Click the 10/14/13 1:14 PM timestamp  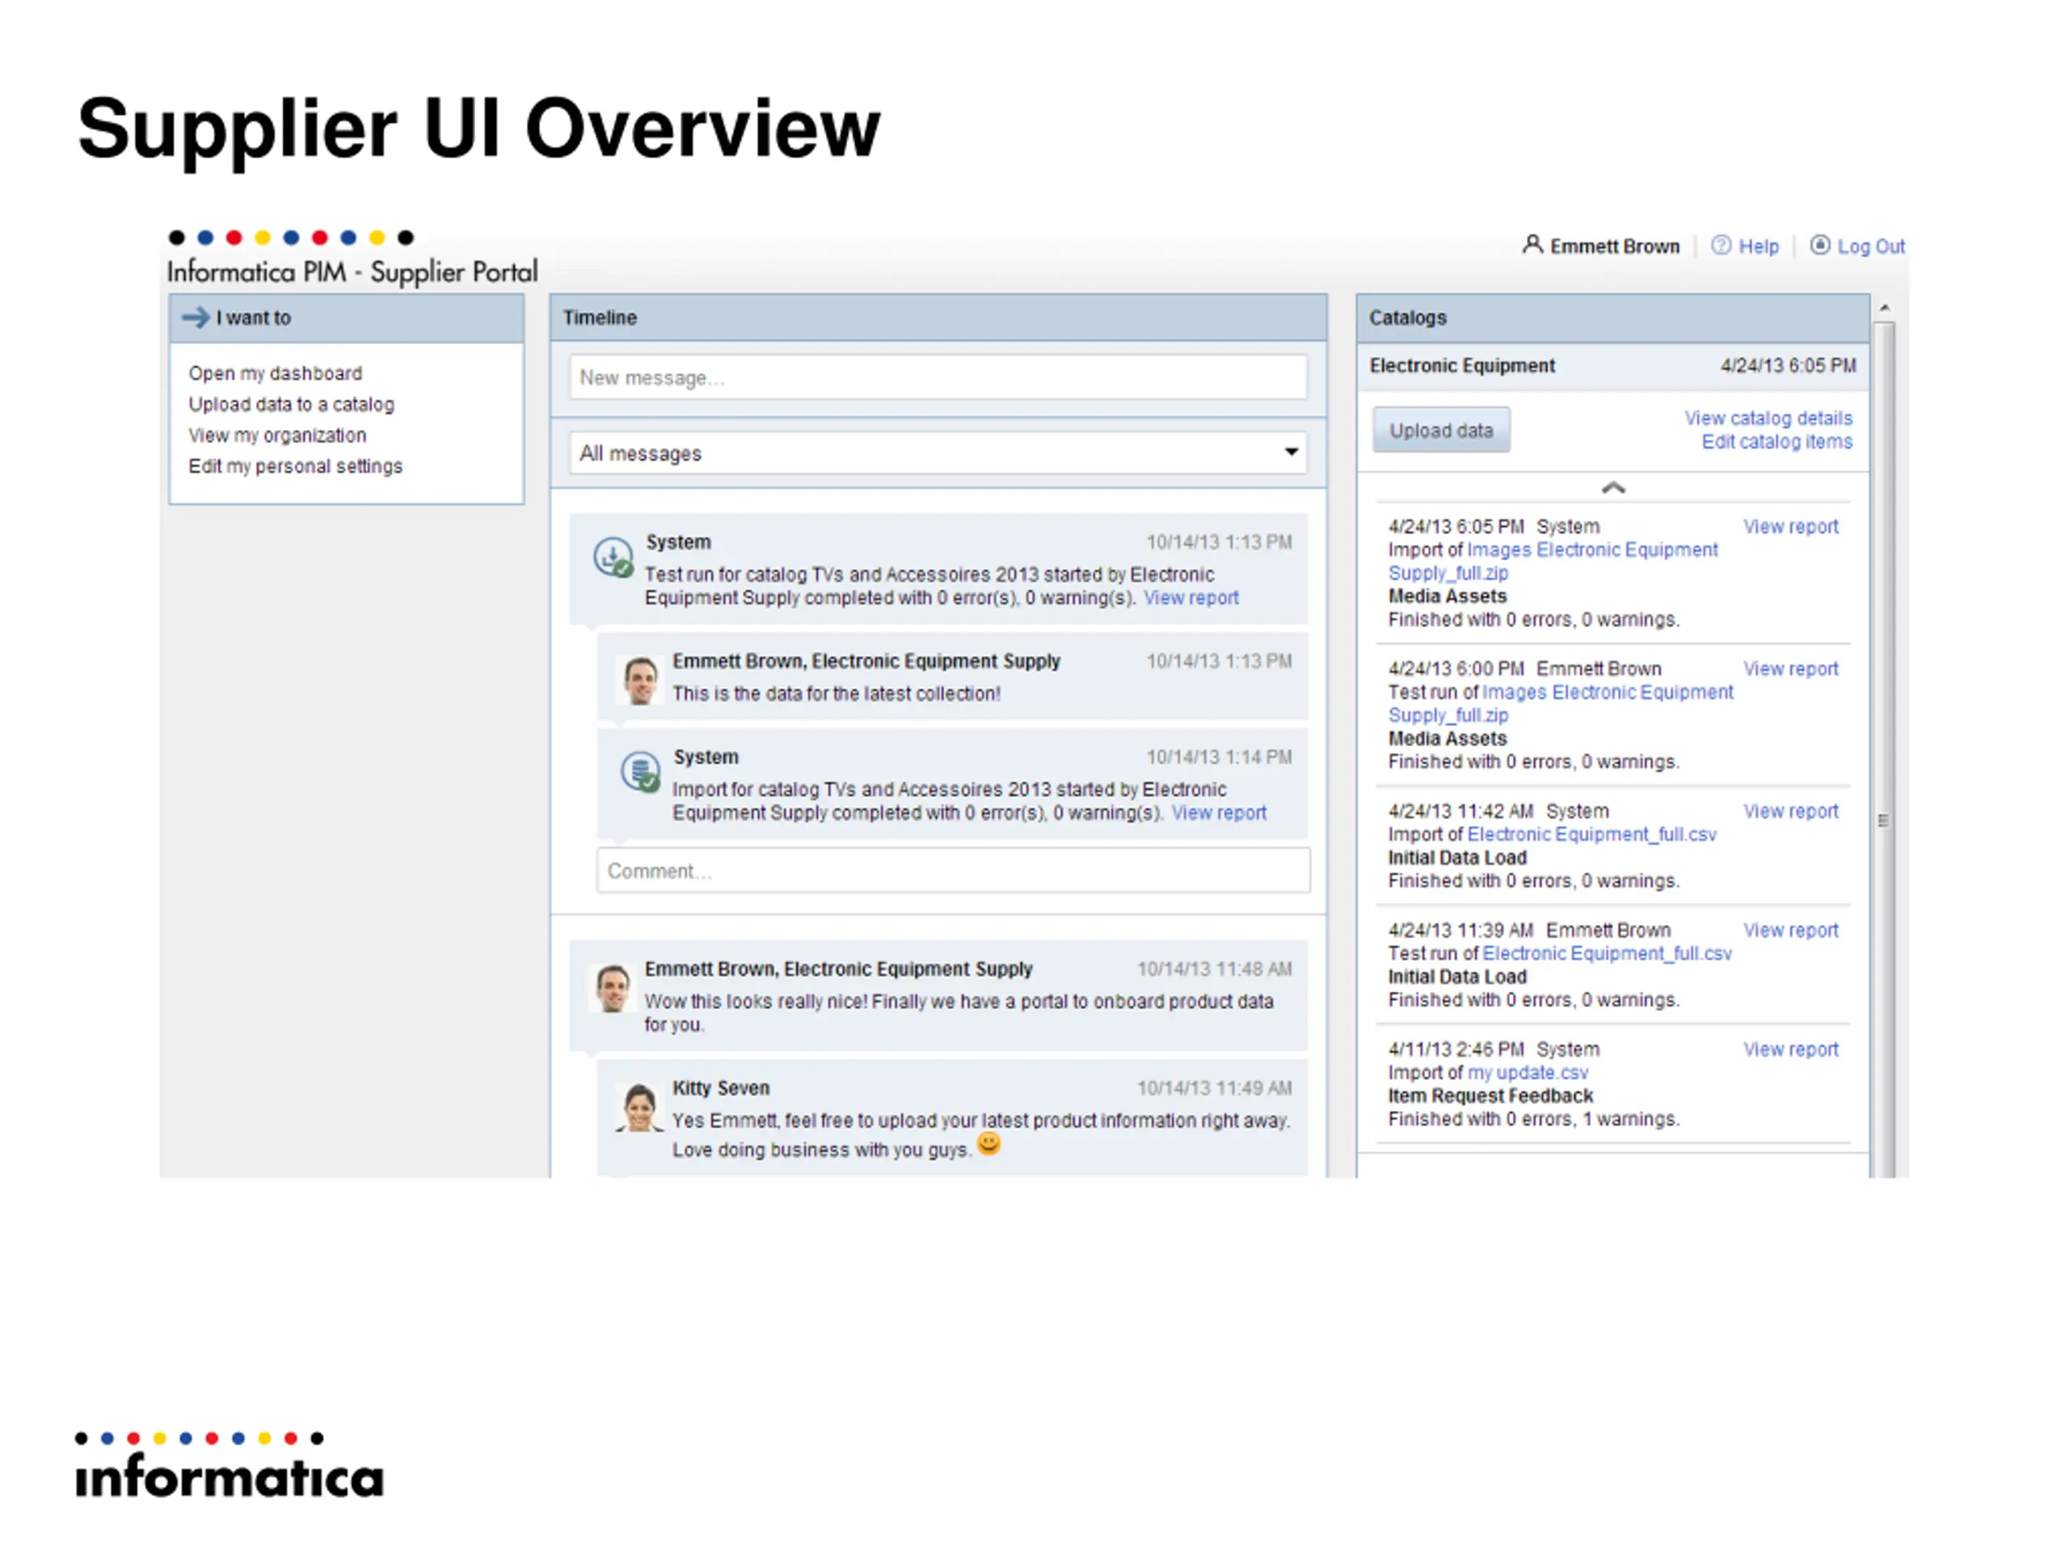coord(1219,757)
